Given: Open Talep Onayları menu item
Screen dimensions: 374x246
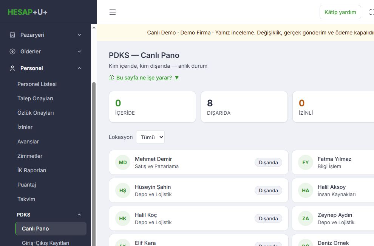Looking at the screenshot, I should [x=35, y=98].
